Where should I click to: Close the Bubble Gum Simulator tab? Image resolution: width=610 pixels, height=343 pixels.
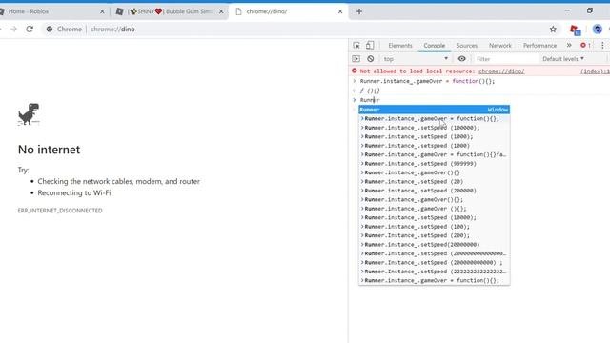click(x=221, y=11)
